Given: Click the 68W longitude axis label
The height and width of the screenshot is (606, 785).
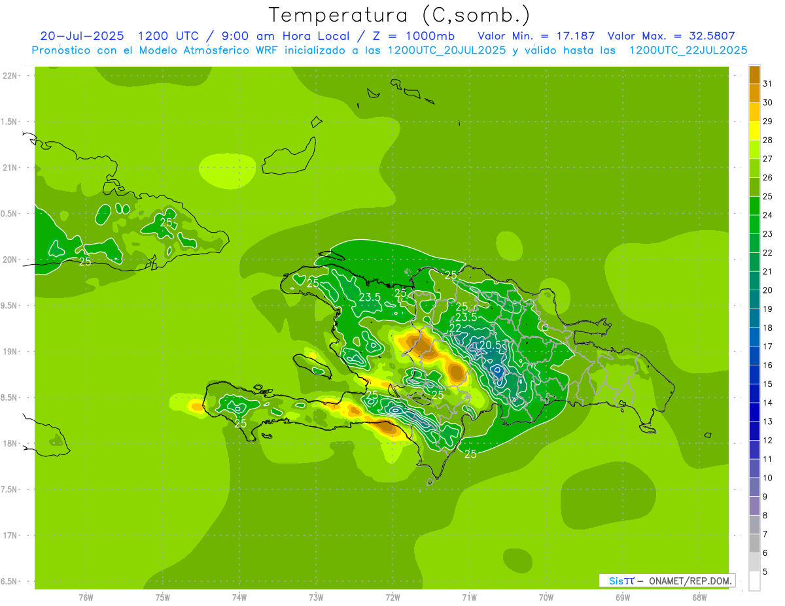Looking at the screenshot, I should coord(699,597).
